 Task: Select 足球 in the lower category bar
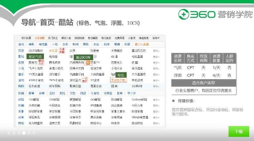(x=52, y=93)
